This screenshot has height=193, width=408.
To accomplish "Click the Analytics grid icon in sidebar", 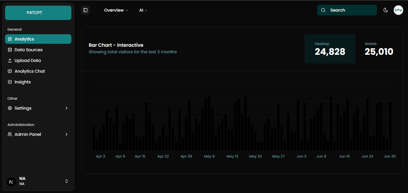I will [x=10, y=39].
